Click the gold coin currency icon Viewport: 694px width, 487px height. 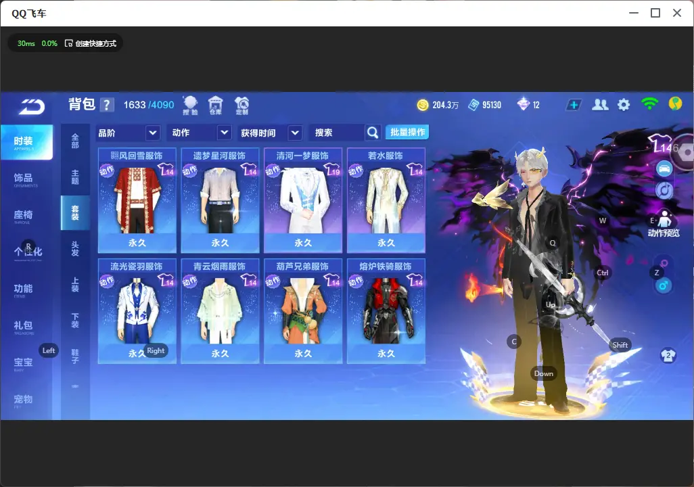(x=423, y=105)
